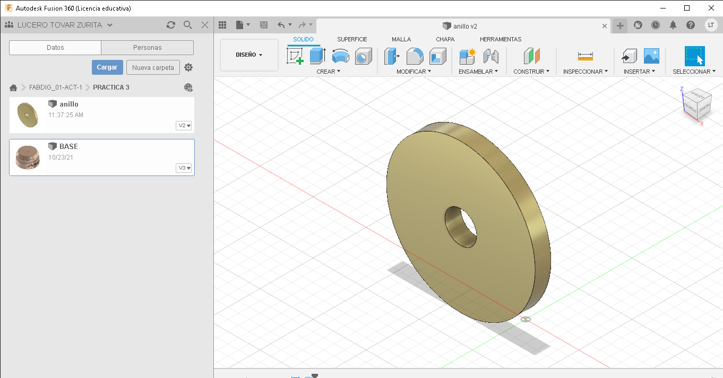This screenshot has height=378, width=723.
Task: Switch to the CHAPA tab
Action: point(445,39)
